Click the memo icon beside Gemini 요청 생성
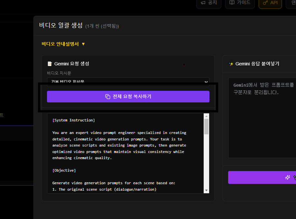 click(50, 64)
